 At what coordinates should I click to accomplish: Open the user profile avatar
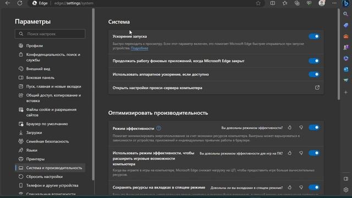pos(322,3)
